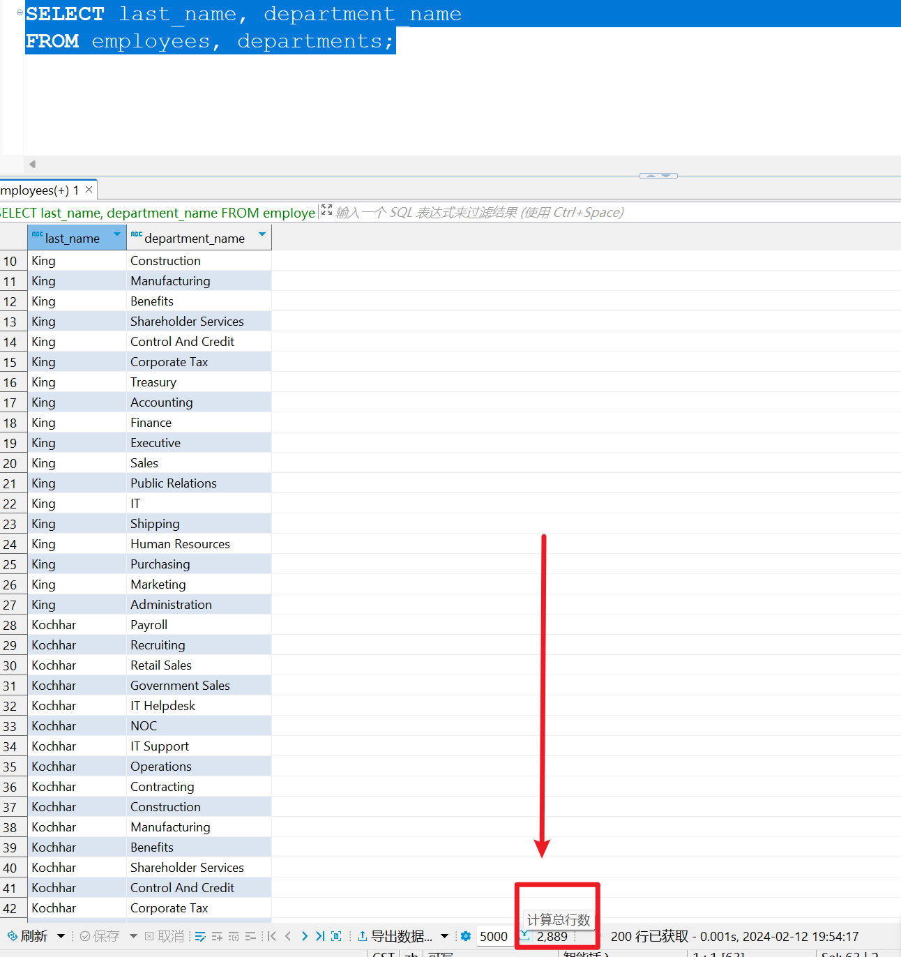This screenshot has height=957, width=901.
Task: Go to the previous row
Action: tap(288, 936)
